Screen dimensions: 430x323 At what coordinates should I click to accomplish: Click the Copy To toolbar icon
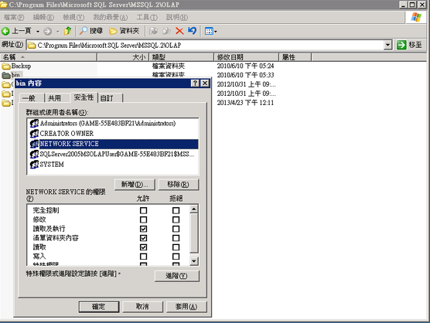click(166, 31)
